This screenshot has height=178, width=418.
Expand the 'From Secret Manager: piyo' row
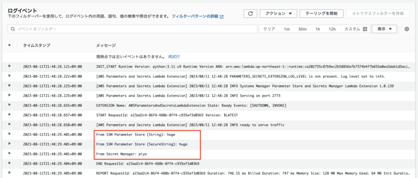pyautogui.click(x=10, y=154)
